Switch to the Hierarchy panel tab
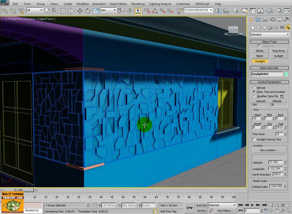This screenshot has height=214, width=292. (265, 19)
